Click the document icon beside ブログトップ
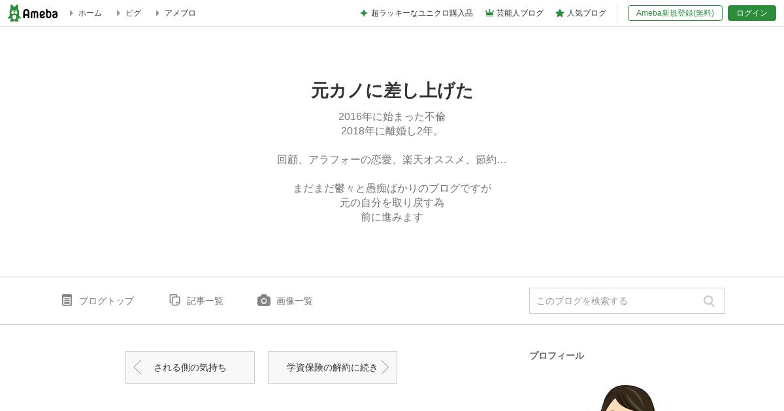 pos(67,300)
